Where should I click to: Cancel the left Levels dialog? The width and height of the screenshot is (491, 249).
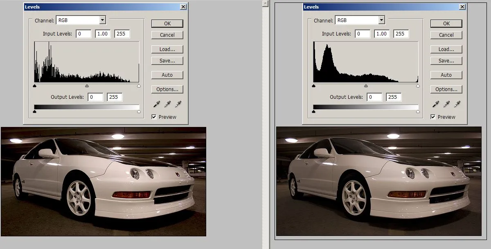point(167,35)
